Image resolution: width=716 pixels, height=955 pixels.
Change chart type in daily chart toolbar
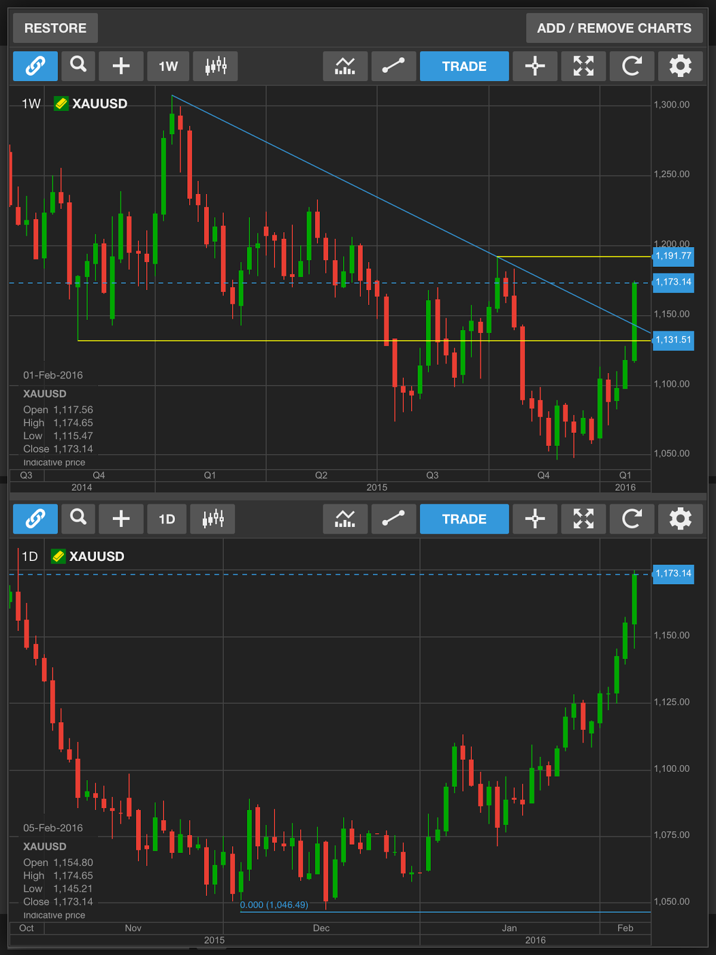coord(212,519)
